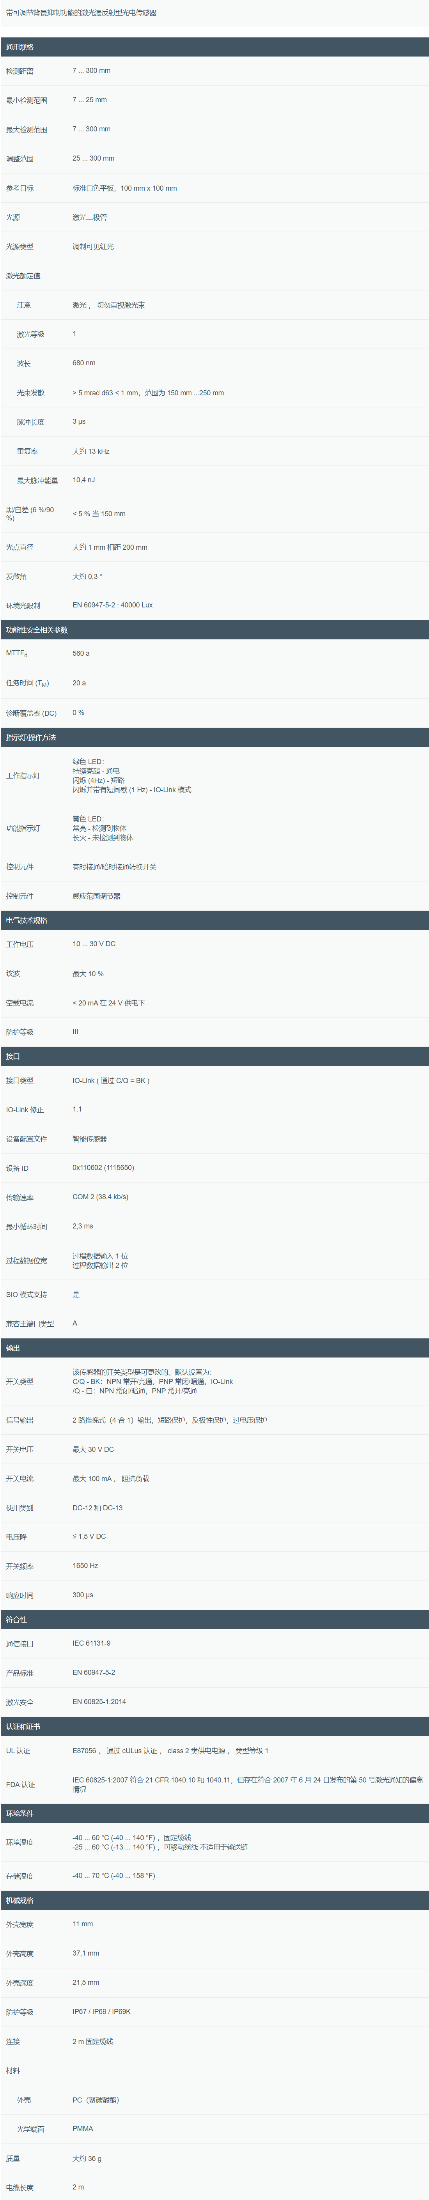Click the '检测距离' row label

19,71
